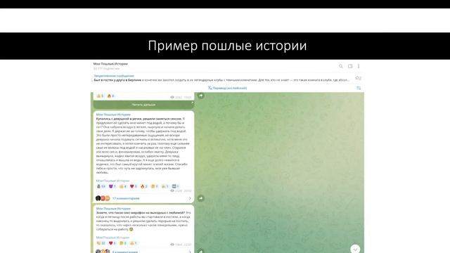Click the purple devil reaction with count 7
Screen dimensions: 450x253
pos(112,186)
